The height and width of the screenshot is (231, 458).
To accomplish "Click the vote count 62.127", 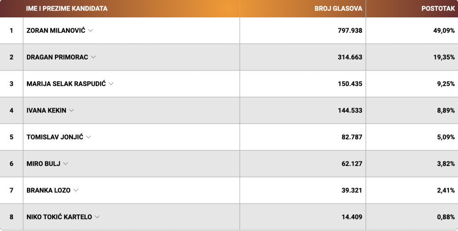I will point(352,164).
